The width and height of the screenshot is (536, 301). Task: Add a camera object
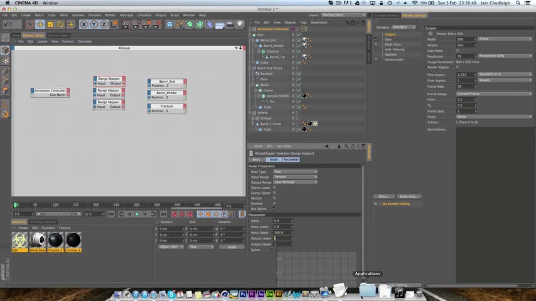click(230, 24)
